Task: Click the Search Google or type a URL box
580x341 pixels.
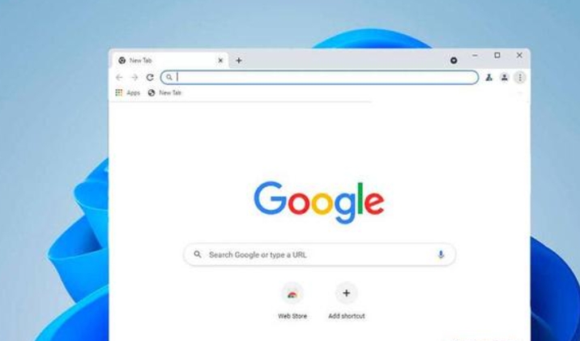Action: pos(320,254)
